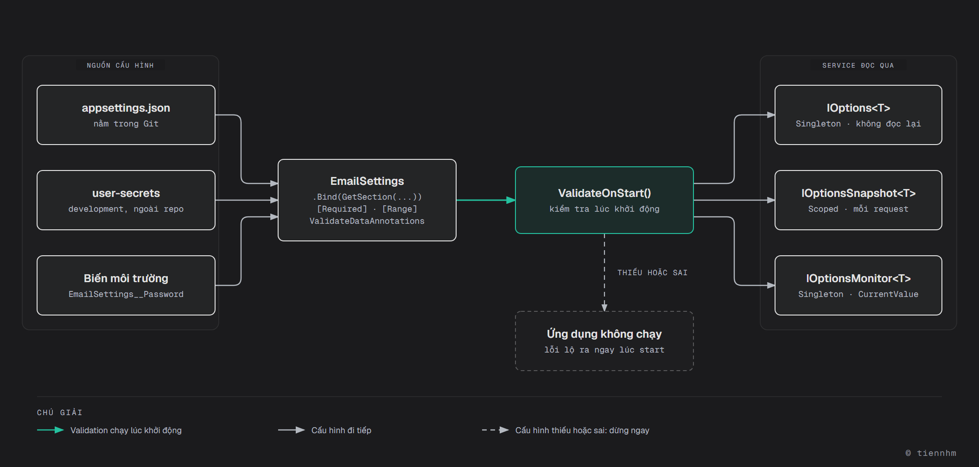This screenshot has height=467, width=979.
Task: Select the IOptionsSnapshot<T> box
Action: pyautogui.click(x=858, y=200)
